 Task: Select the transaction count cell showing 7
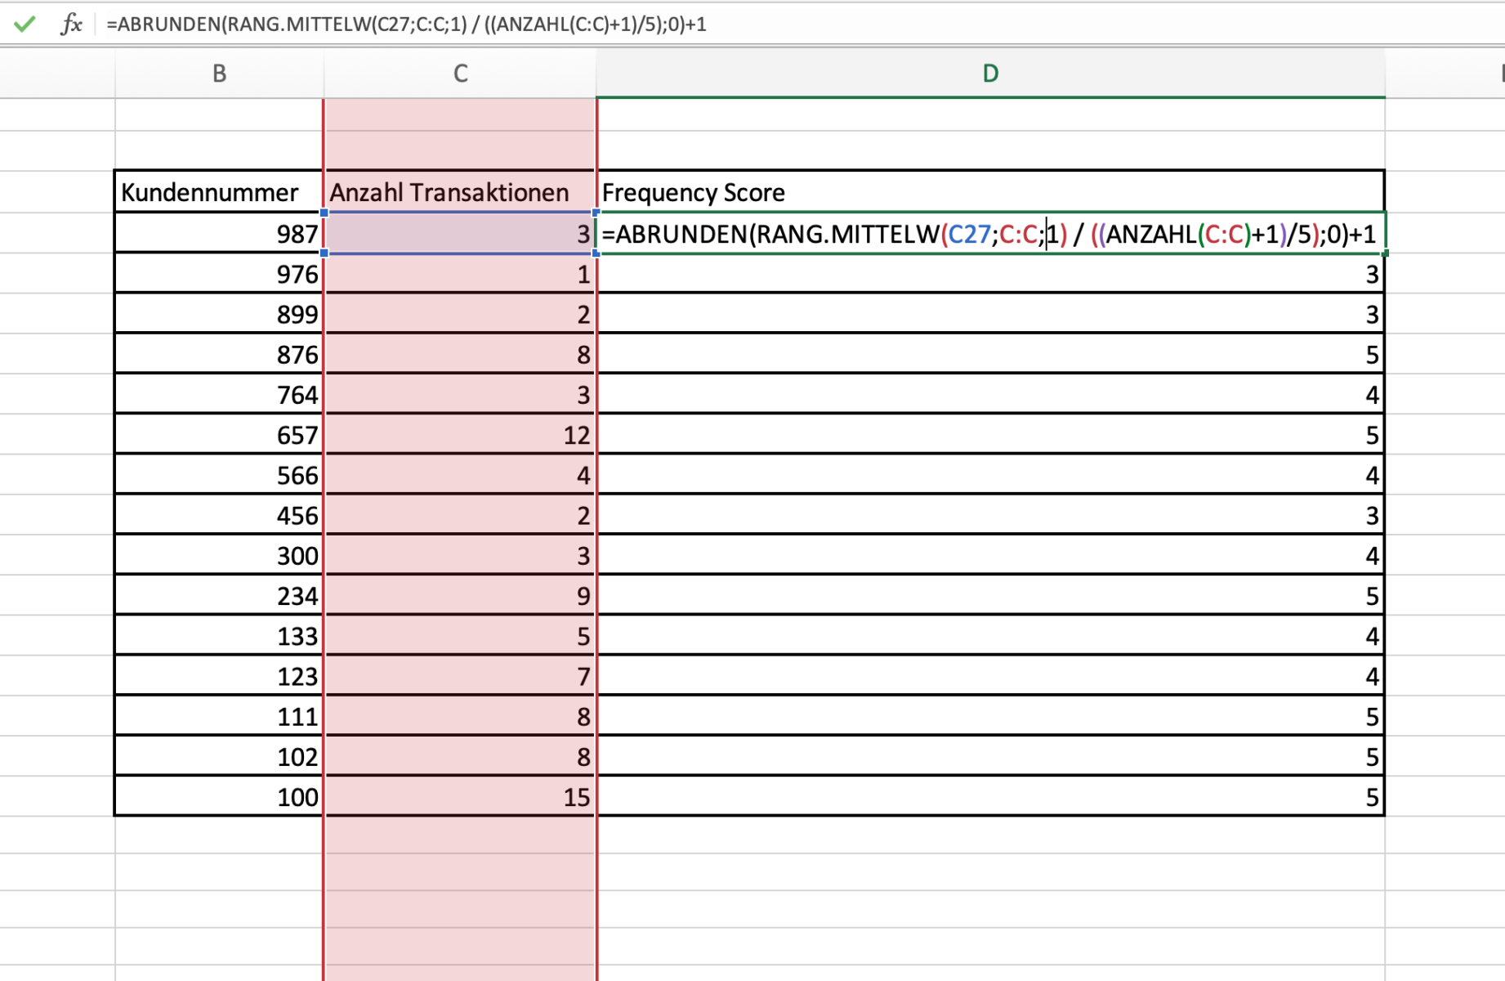coord(460,676)
